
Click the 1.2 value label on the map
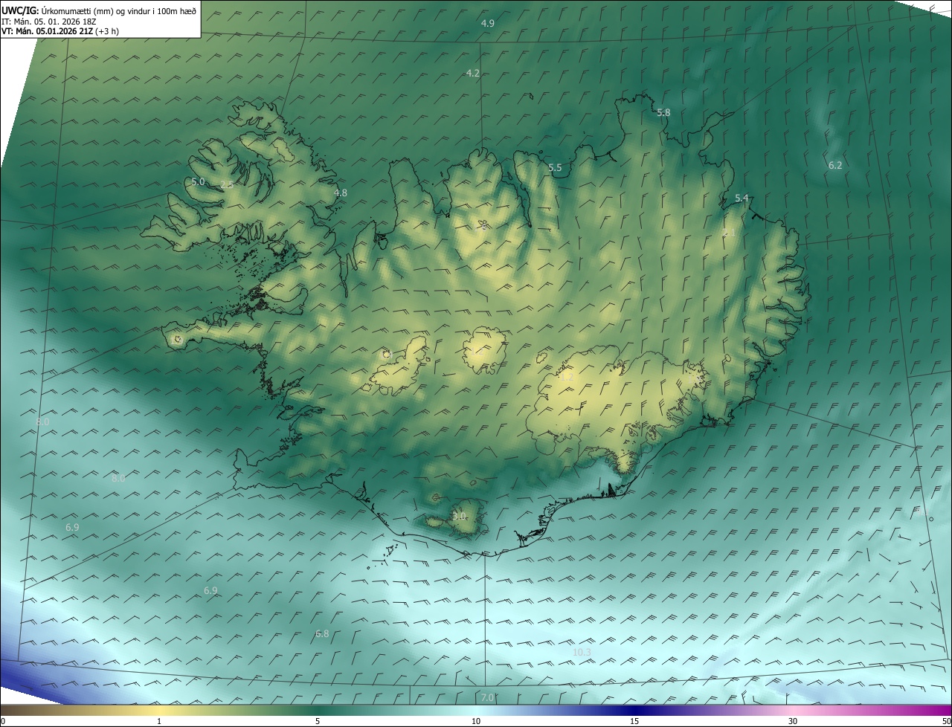[567, 378]
